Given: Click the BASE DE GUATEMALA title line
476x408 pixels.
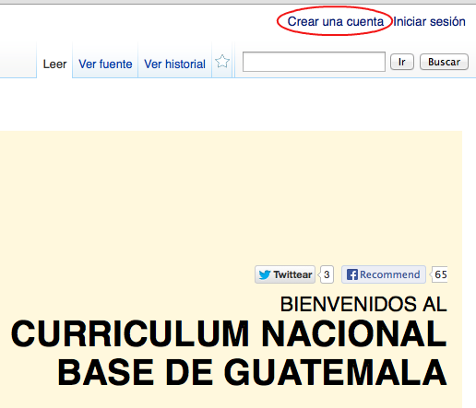Looking at the screenshot, I should (252, 372).
